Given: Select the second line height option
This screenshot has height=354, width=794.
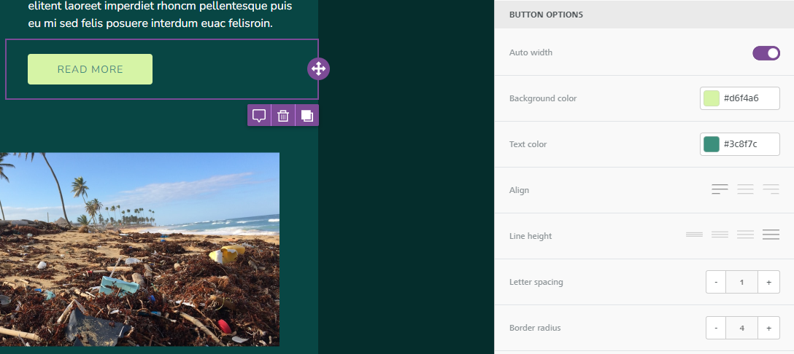Looking at the screenshot, I should point(720,235).
